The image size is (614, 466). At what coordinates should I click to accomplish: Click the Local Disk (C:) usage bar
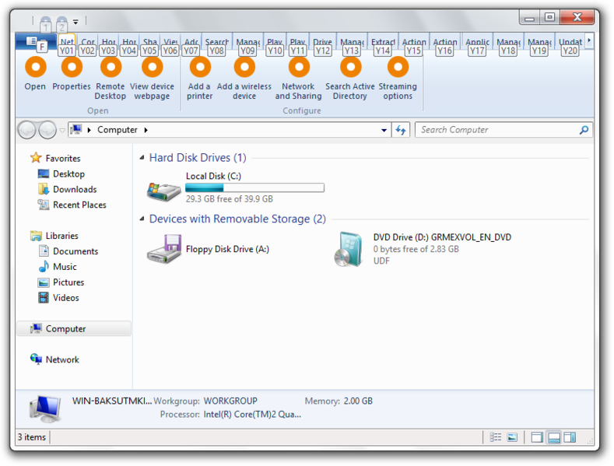(x=254, y=187)
